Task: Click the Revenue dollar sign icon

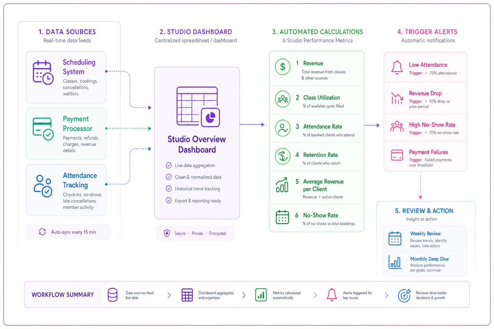Action: (283, 67)
